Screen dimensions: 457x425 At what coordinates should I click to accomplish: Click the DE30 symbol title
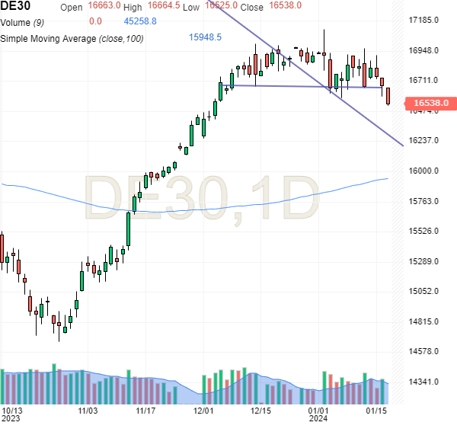[x=16, y=7]
